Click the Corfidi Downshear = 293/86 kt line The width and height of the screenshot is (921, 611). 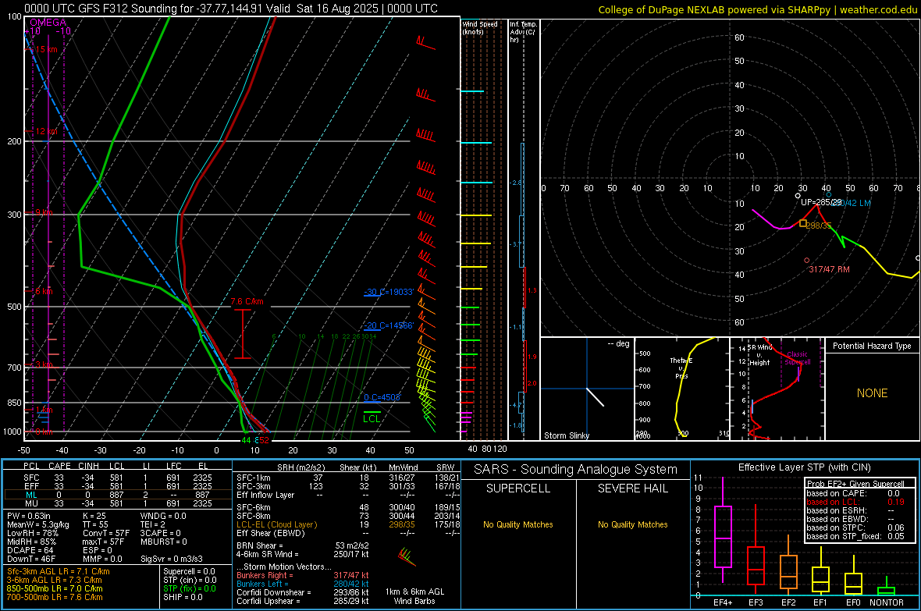point(303,592)
